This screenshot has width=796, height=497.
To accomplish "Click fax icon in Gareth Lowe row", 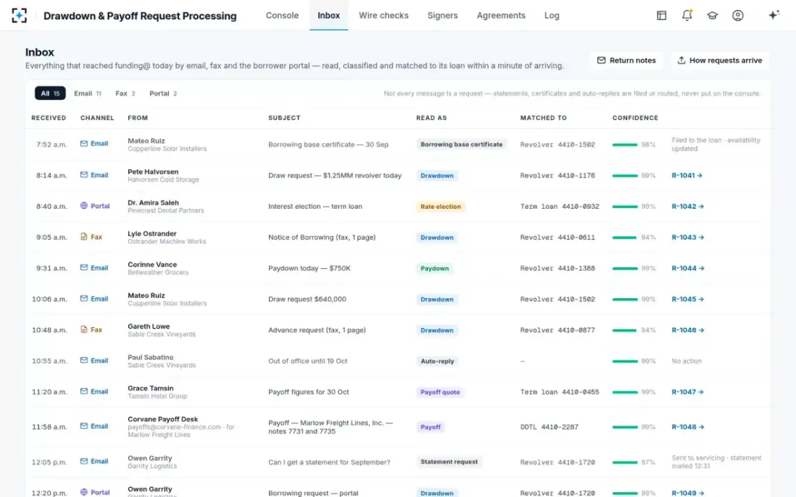I will [x=84, y=329].
